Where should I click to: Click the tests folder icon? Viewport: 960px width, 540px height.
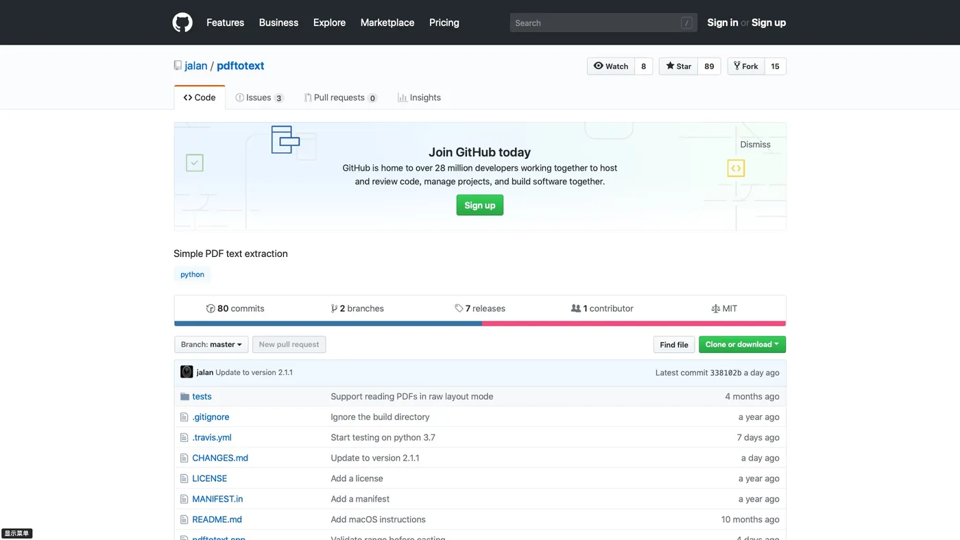184,396
